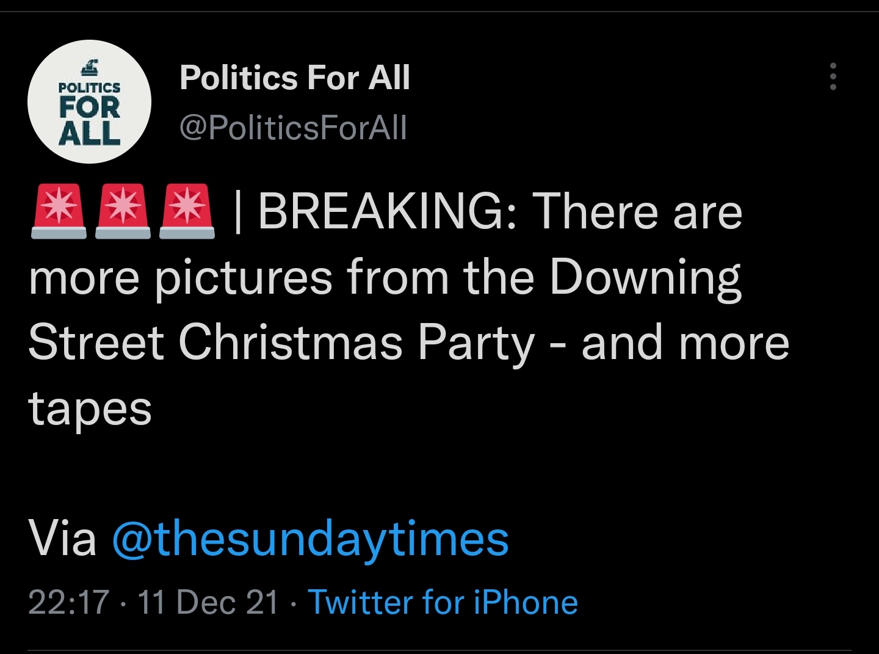This screenshot has width=879, height=654.
Task: Open the Twitter for iPhone source link
Action: pos(443,602)
